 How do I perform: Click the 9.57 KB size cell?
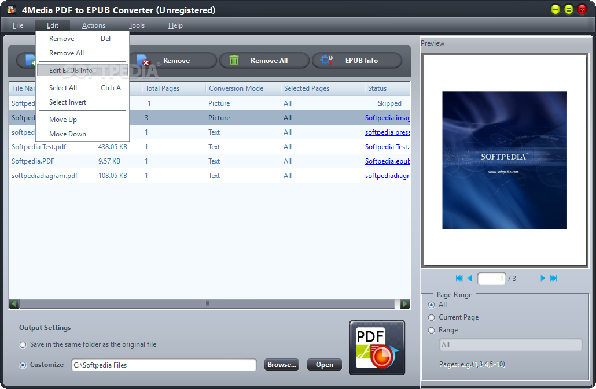point(109,161)
